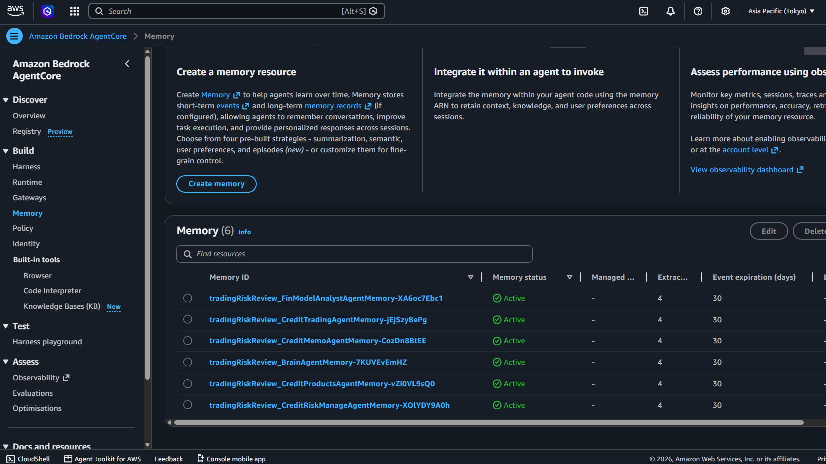Open Registry in the sidebar
The width and height of the screenshot is (826, 464).
coord(27,131)
